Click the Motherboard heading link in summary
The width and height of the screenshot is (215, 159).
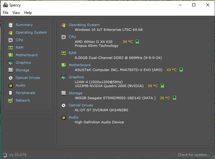80,65
